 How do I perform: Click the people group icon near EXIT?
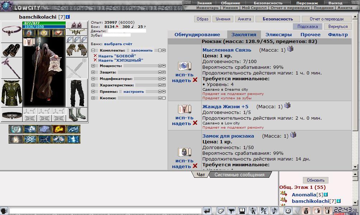pos(317,211)
